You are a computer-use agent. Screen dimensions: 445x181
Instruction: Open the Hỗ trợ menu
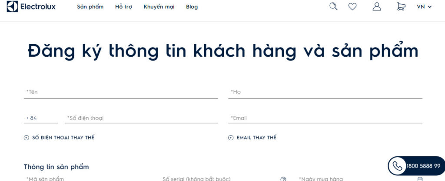(123, 6)
